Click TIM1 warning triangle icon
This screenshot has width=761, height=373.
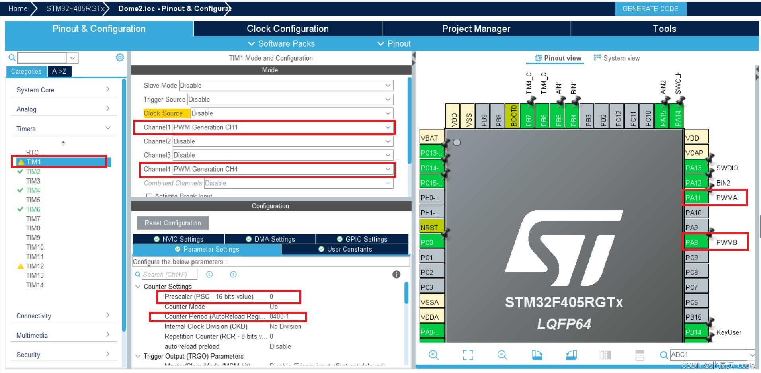pos(21,162)
